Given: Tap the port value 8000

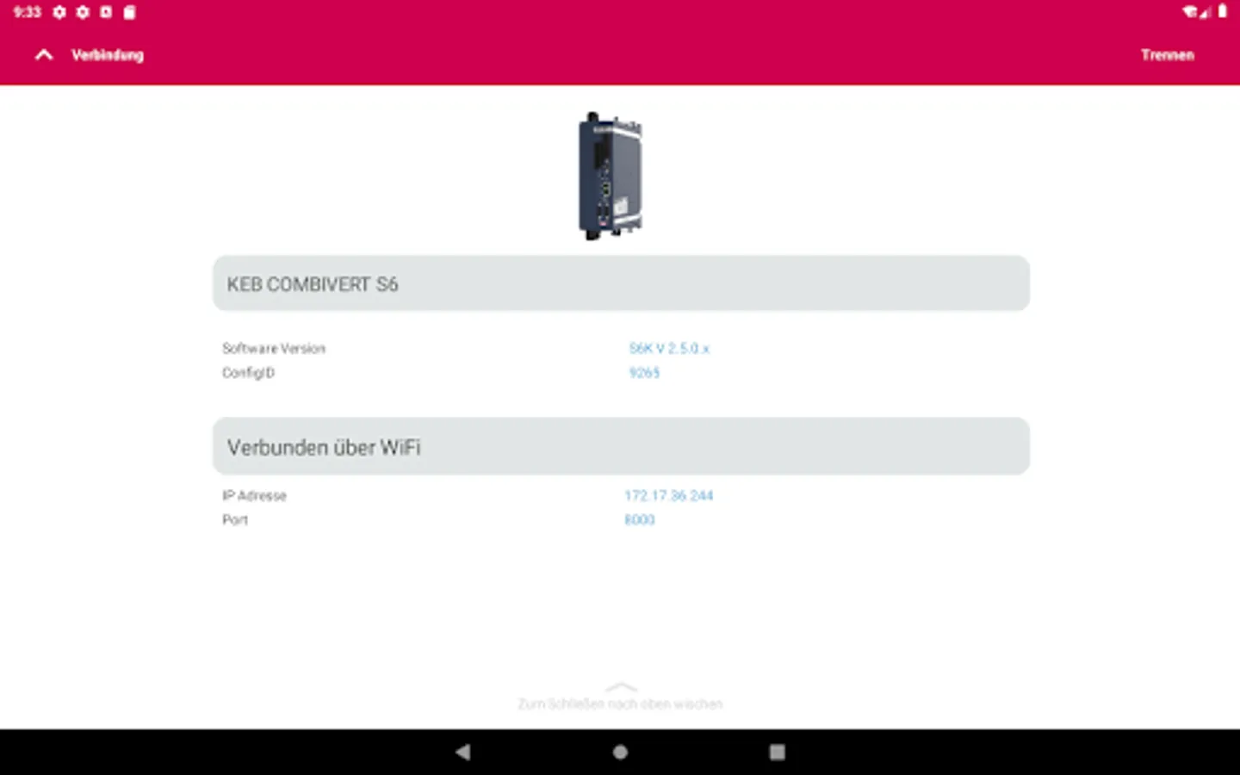Looking at the screenshot, I should pyautogui.click(x=640, y=520).
